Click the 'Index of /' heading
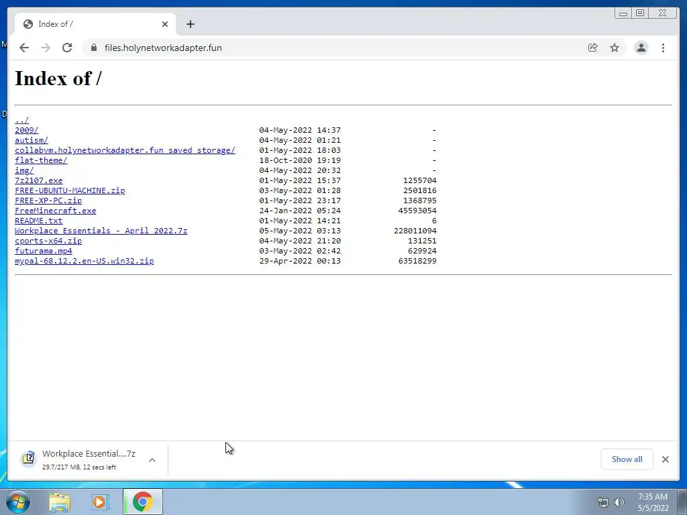 pyautogui.click(x=58, y=79)
